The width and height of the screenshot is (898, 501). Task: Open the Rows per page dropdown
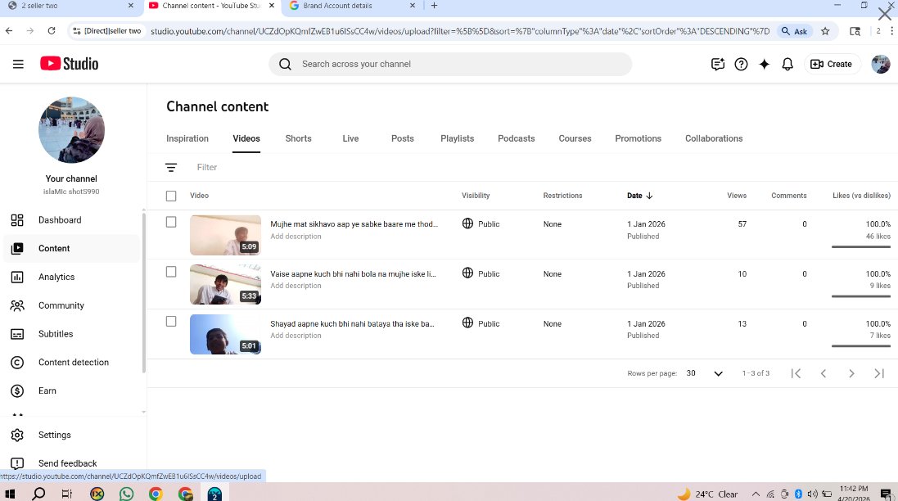[705, 373]
